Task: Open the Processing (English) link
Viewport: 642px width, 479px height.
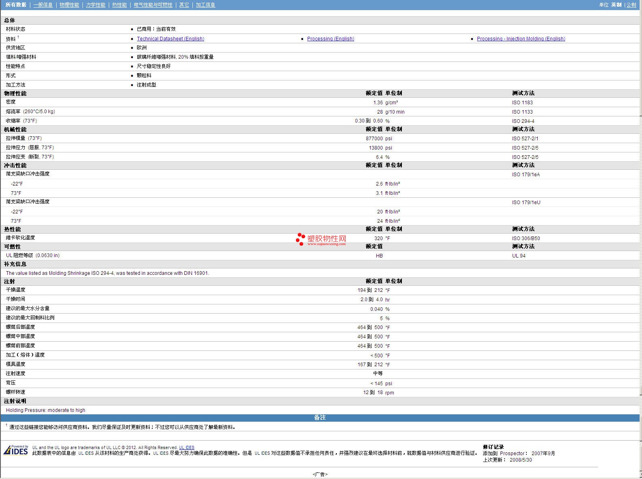Action: coord(330,39)
